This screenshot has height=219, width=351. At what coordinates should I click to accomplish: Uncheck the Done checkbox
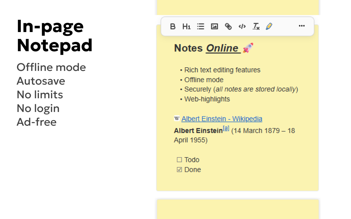179,170
